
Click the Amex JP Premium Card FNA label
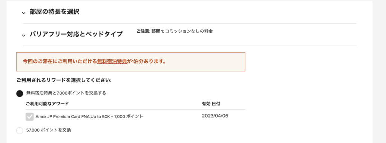[x=89, y=116]
